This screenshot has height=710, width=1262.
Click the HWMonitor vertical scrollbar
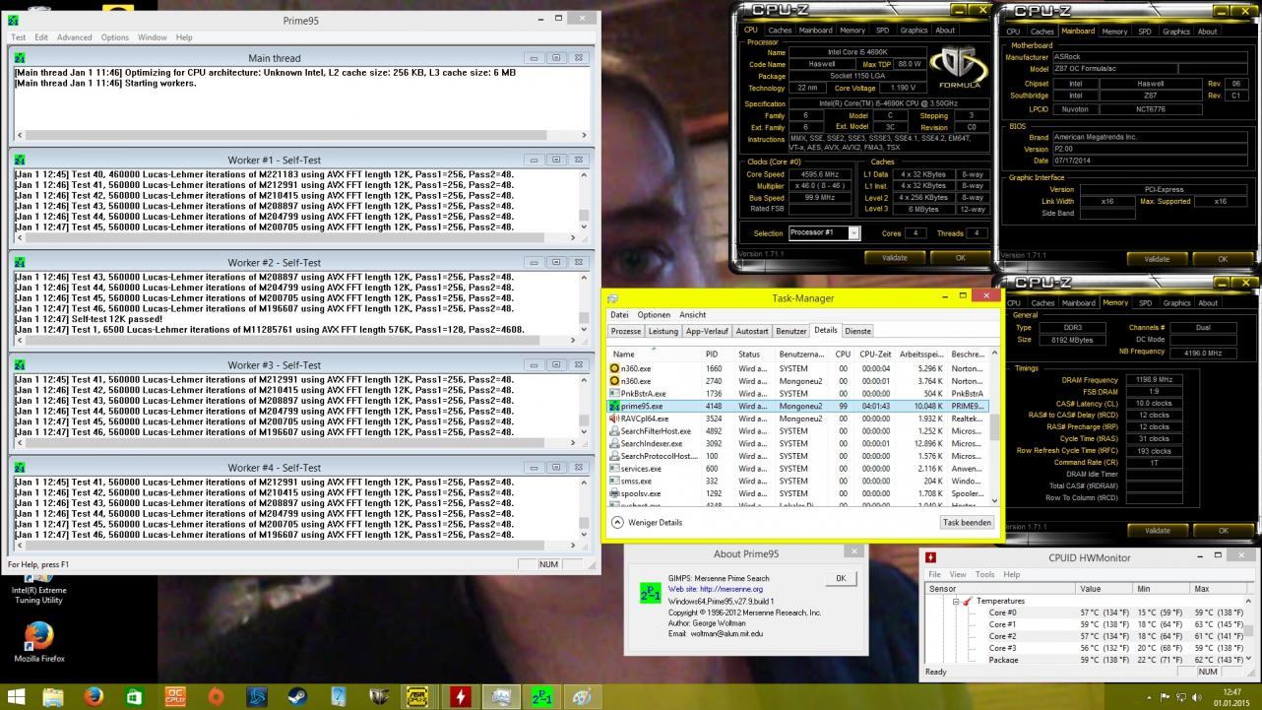tap(1249, 630)
